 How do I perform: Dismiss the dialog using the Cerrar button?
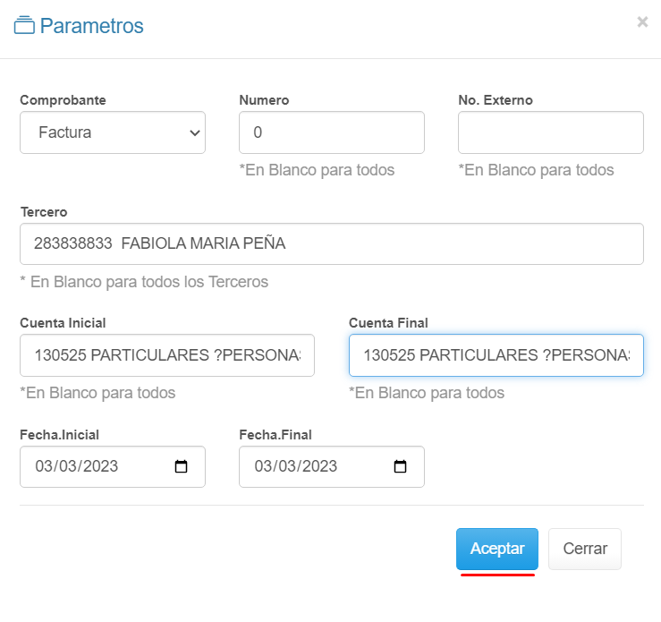[585, 549]
